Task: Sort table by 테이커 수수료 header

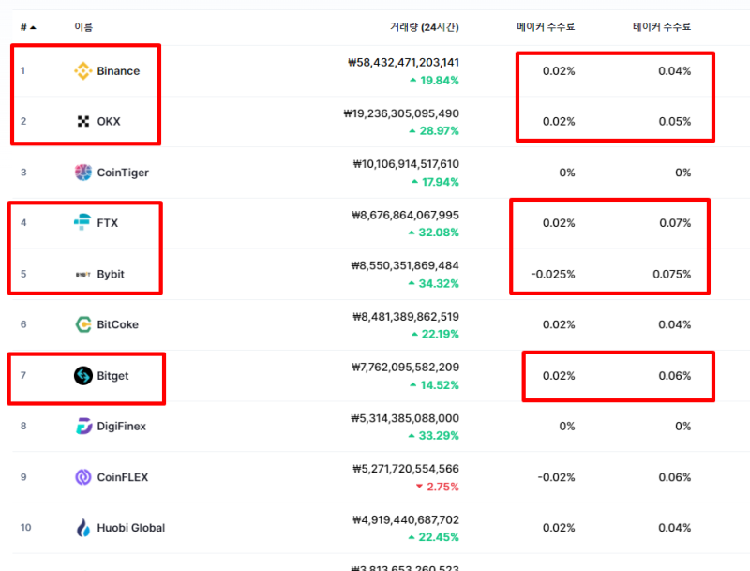Action: [x=662, y=27]
